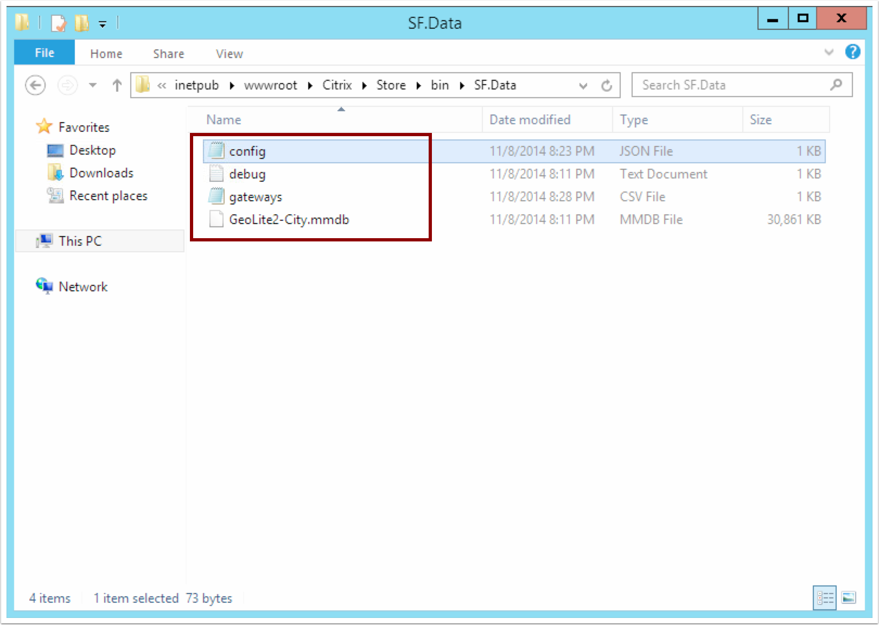Switch to details view in status bar

(825, 598)
